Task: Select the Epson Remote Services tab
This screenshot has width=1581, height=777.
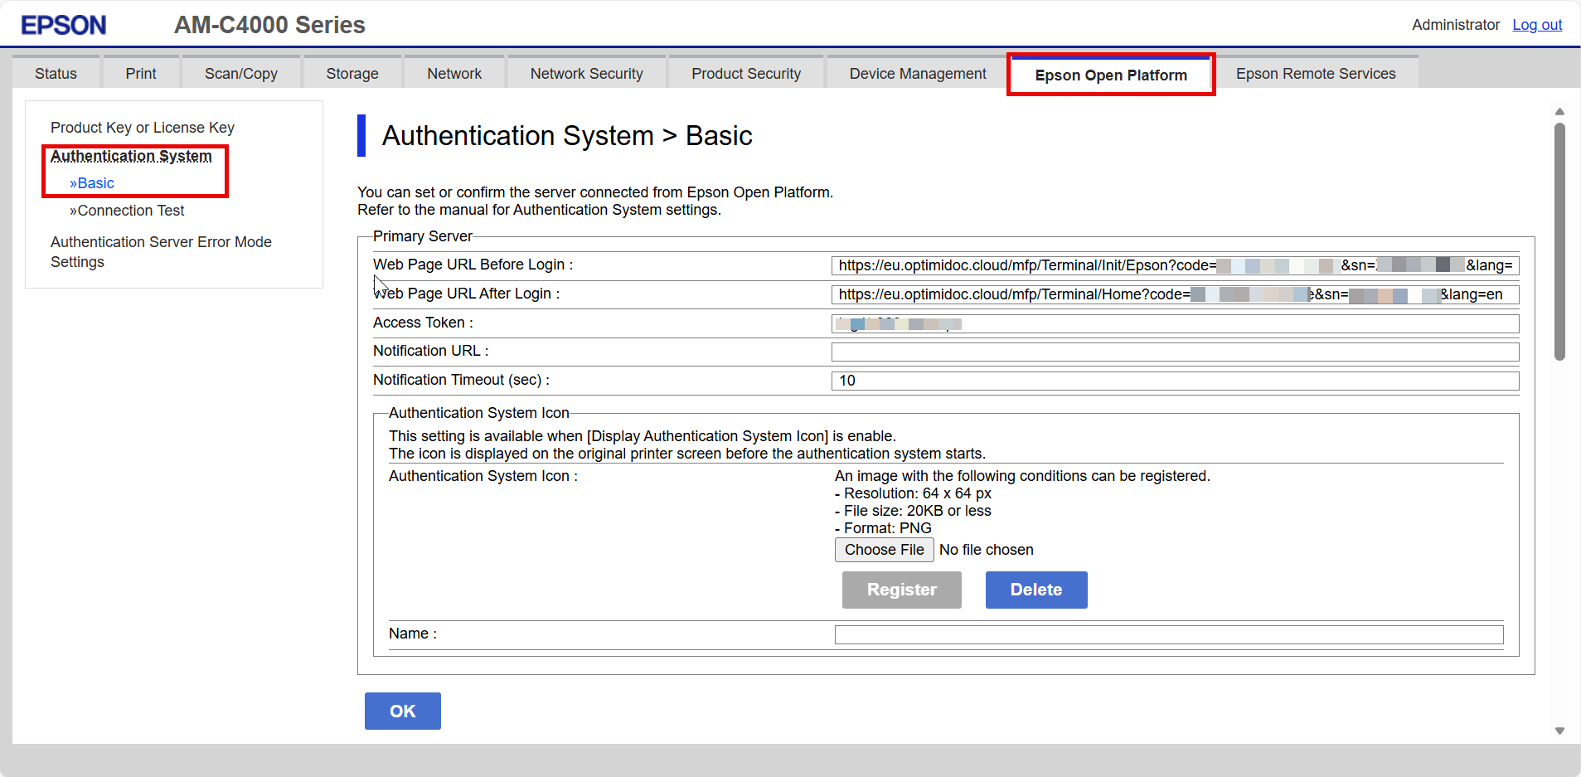Action: pyautogui.click(x=1315, y=74)
